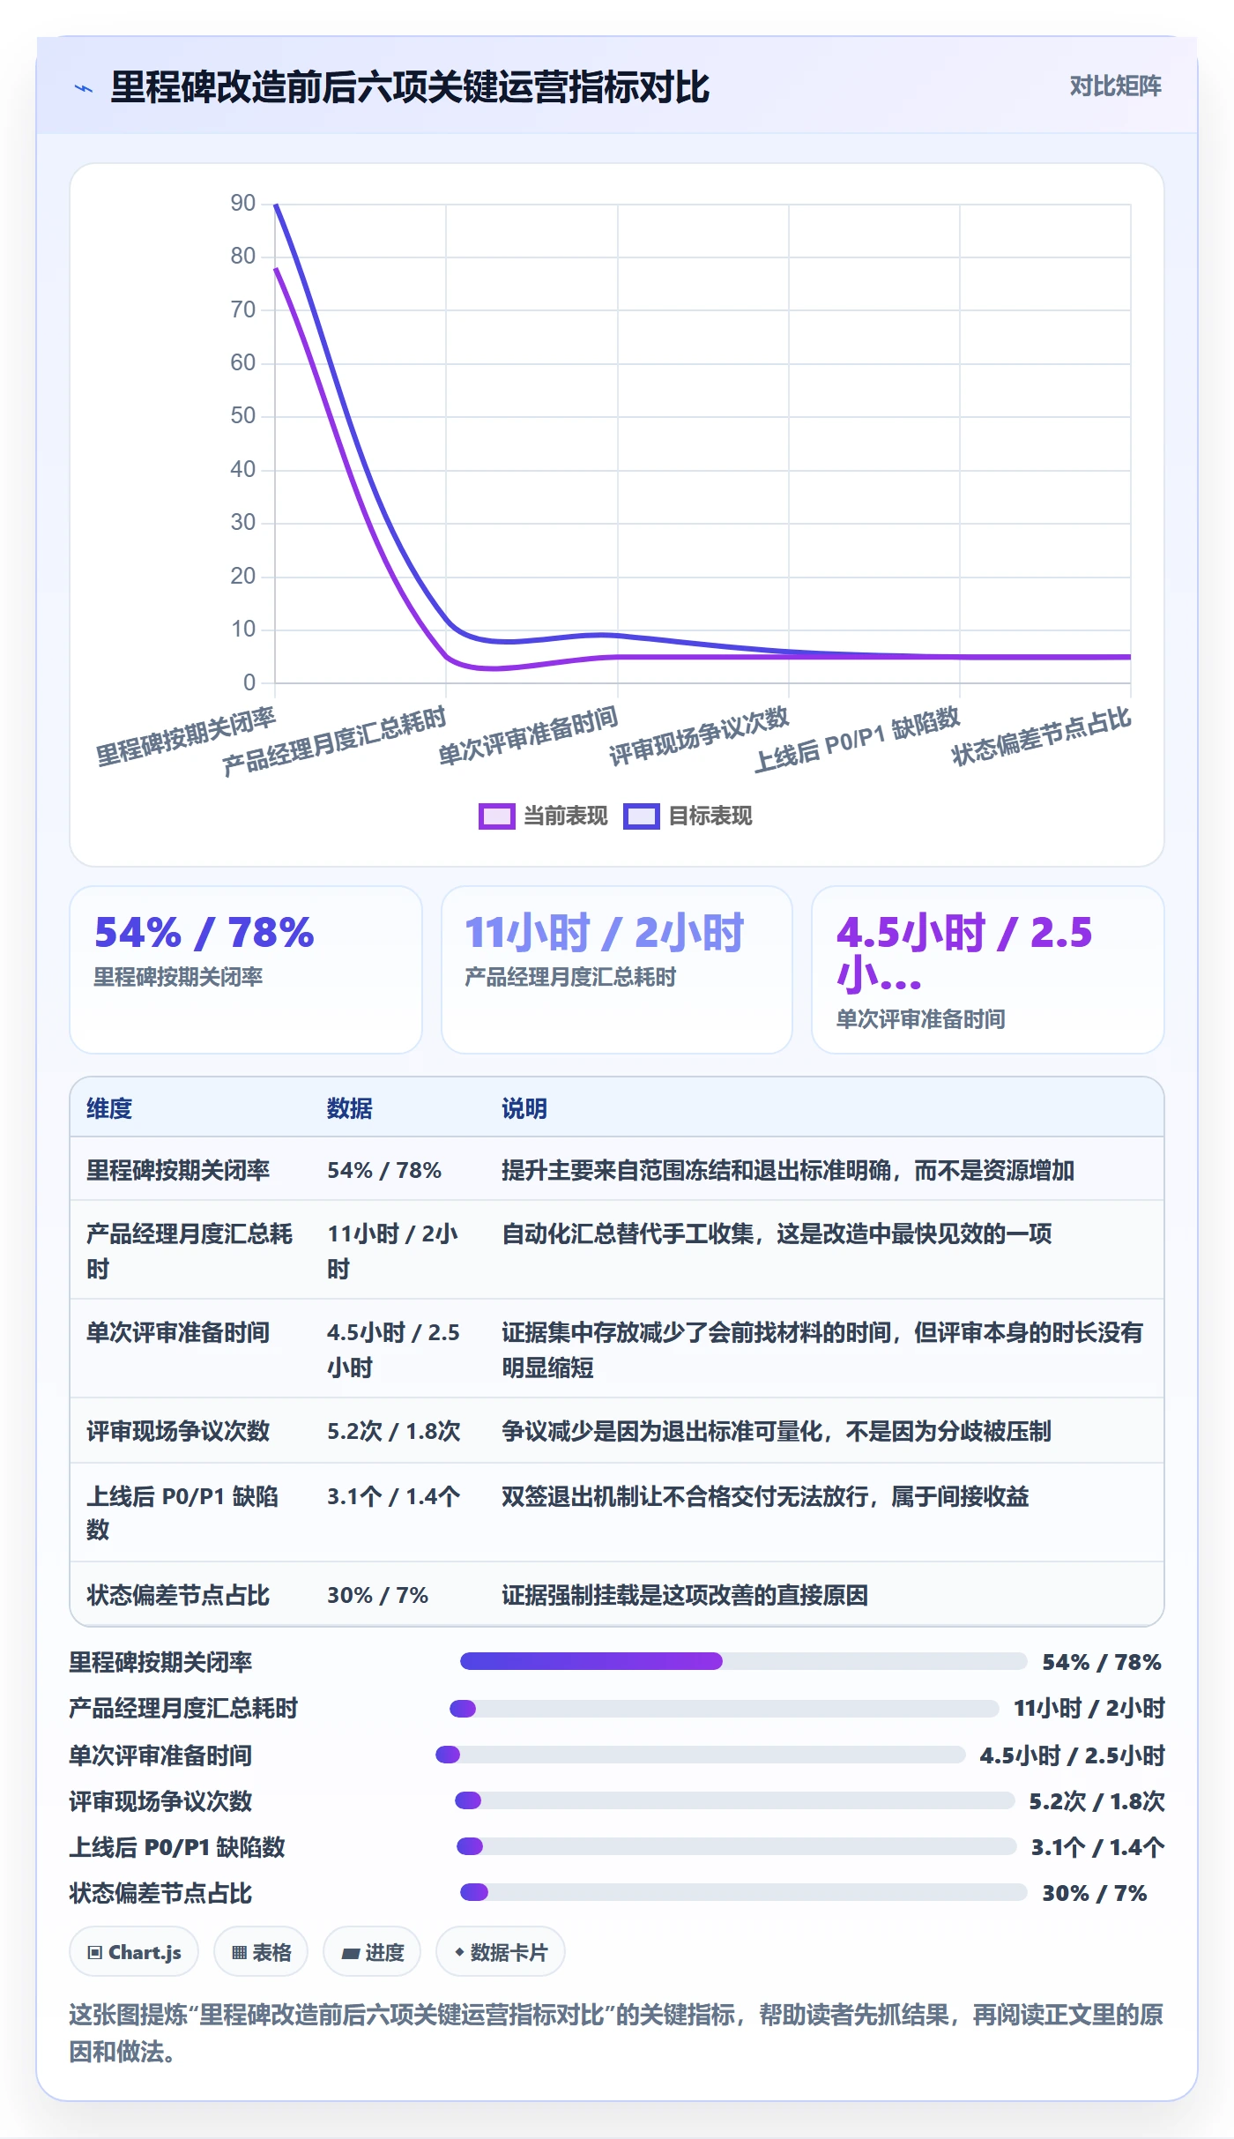This screenshot has width=1234, height=2139.
Task: Click progress value label 4.5小时 / 2.5小时
Action: click(1073, 1755)
